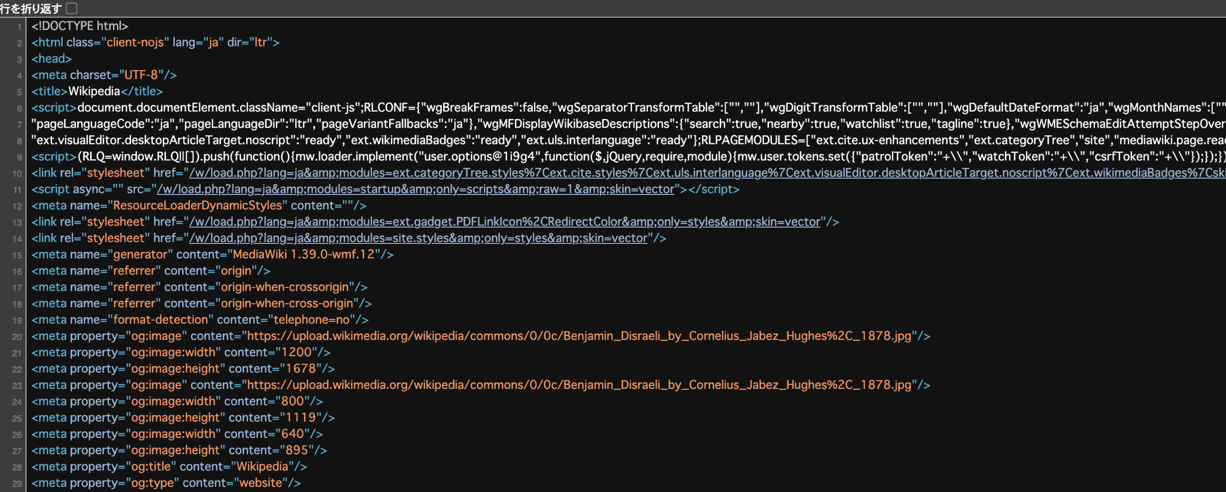Click the Wikipedia title text
Viewport: 1226px width, 492px height.
tap(94, 91)
